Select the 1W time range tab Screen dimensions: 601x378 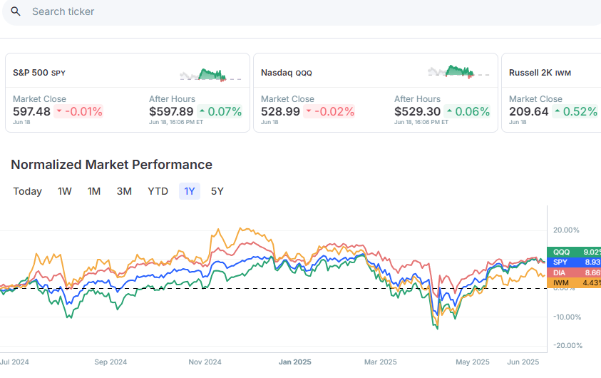pyautogui.click(x=64, y=191)
